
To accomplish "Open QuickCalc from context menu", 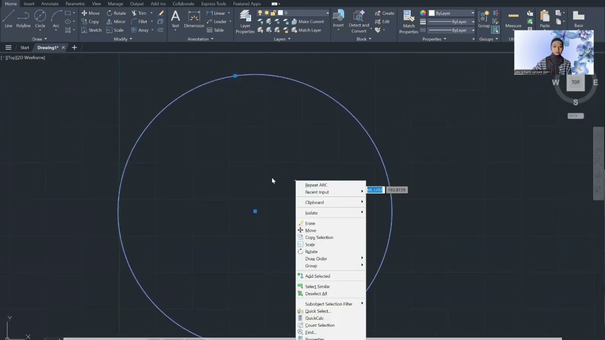I will point(331,318).
